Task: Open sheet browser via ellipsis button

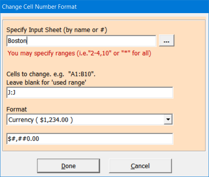Action: [x=167, y=41]
